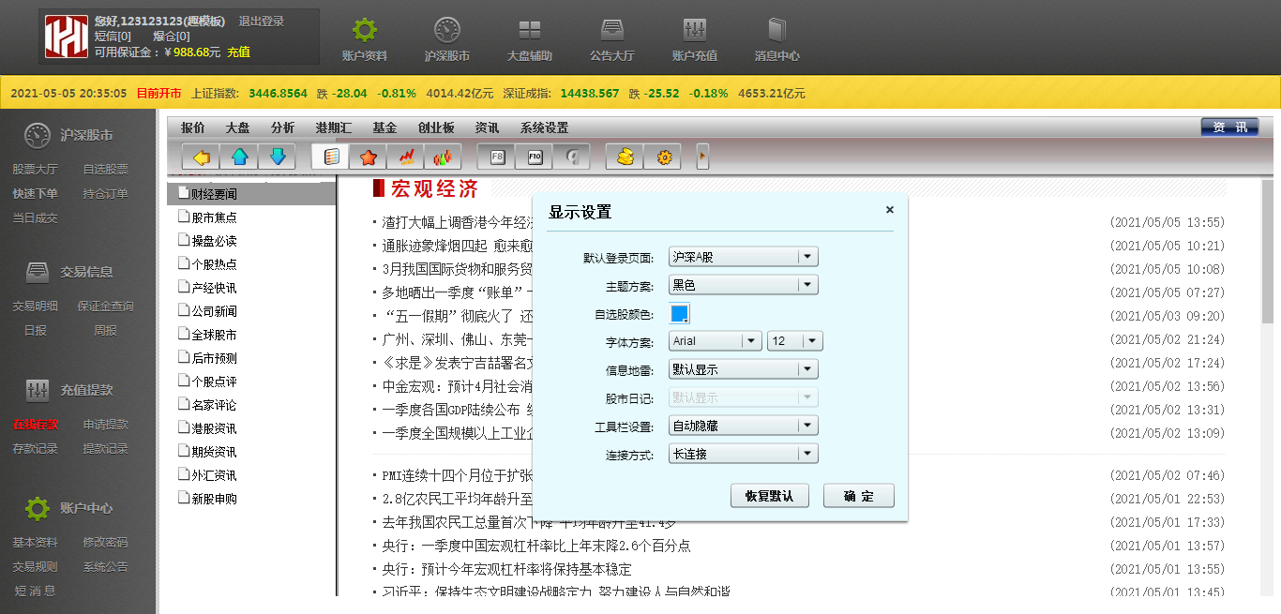
Task: Open the candlestick chart toolbar icon
Action: pos(443,157)
